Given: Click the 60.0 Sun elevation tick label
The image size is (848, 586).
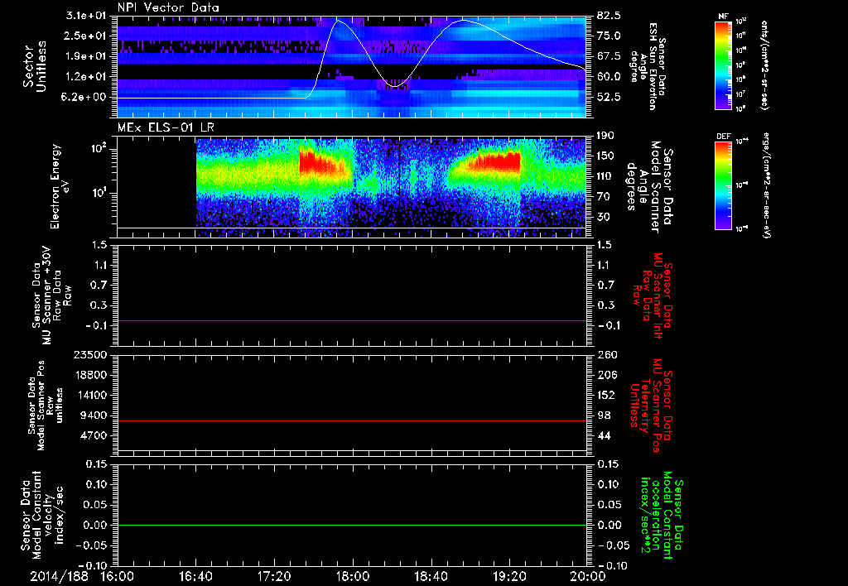Looking at the screenshot, I should coord(609,77).
